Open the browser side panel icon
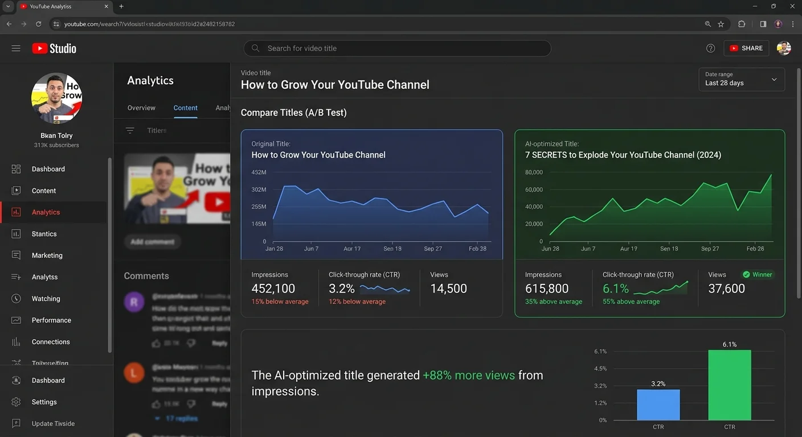 click(x=763, y=24)
